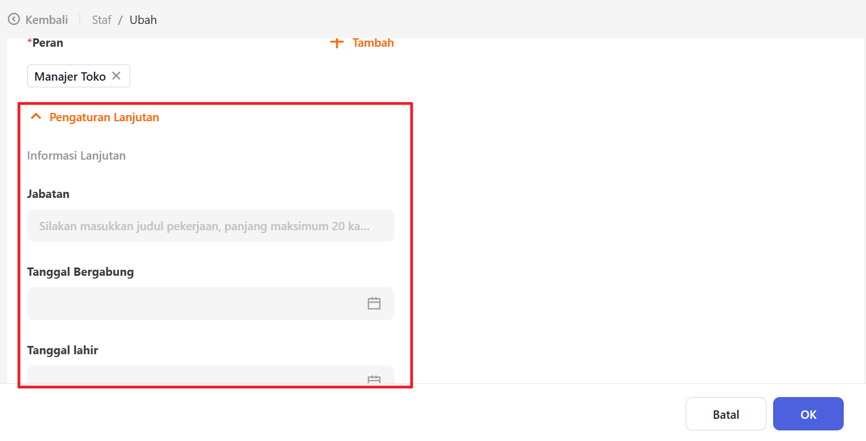Image resolution: width=866 pixels, height=441 pixels.
Task: Click the Jabatan field label
Action: [x=48, y=194]
